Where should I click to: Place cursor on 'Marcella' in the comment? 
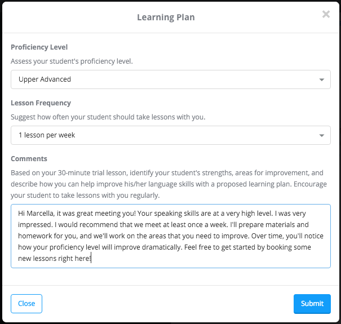pos(39,214)
